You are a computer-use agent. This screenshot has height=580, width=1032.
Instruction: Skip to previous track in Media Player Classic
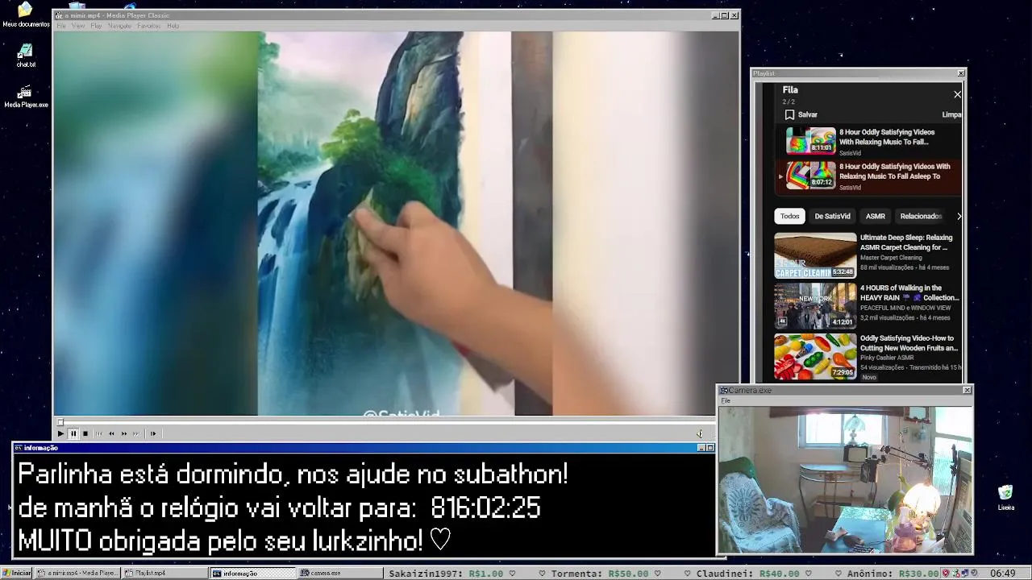pyautogui.click(x=99, y=433)
